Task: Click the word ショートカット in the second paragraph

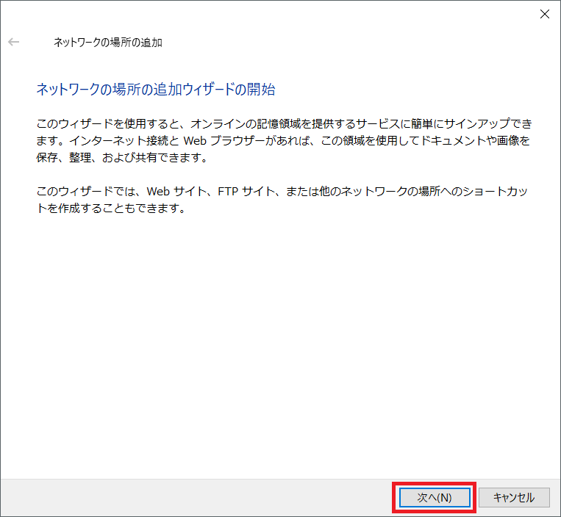Action: pyautogui.click(x=493, y=191)
